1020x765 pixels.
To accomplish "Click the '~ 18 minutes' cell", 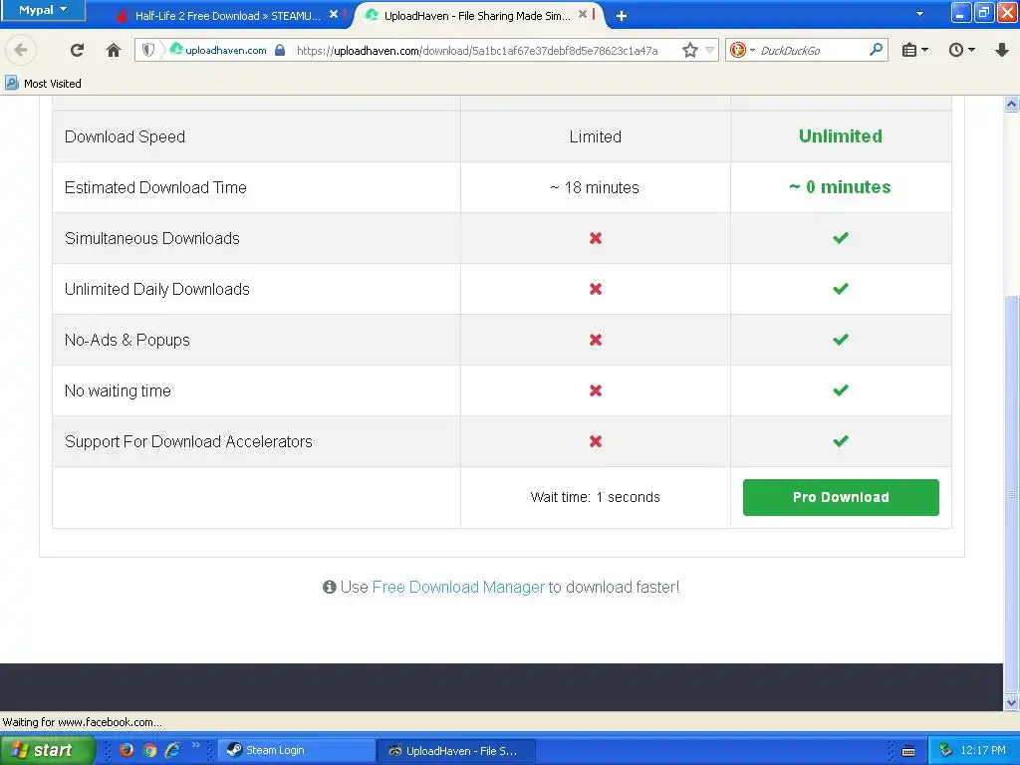I will coord(595,187).
